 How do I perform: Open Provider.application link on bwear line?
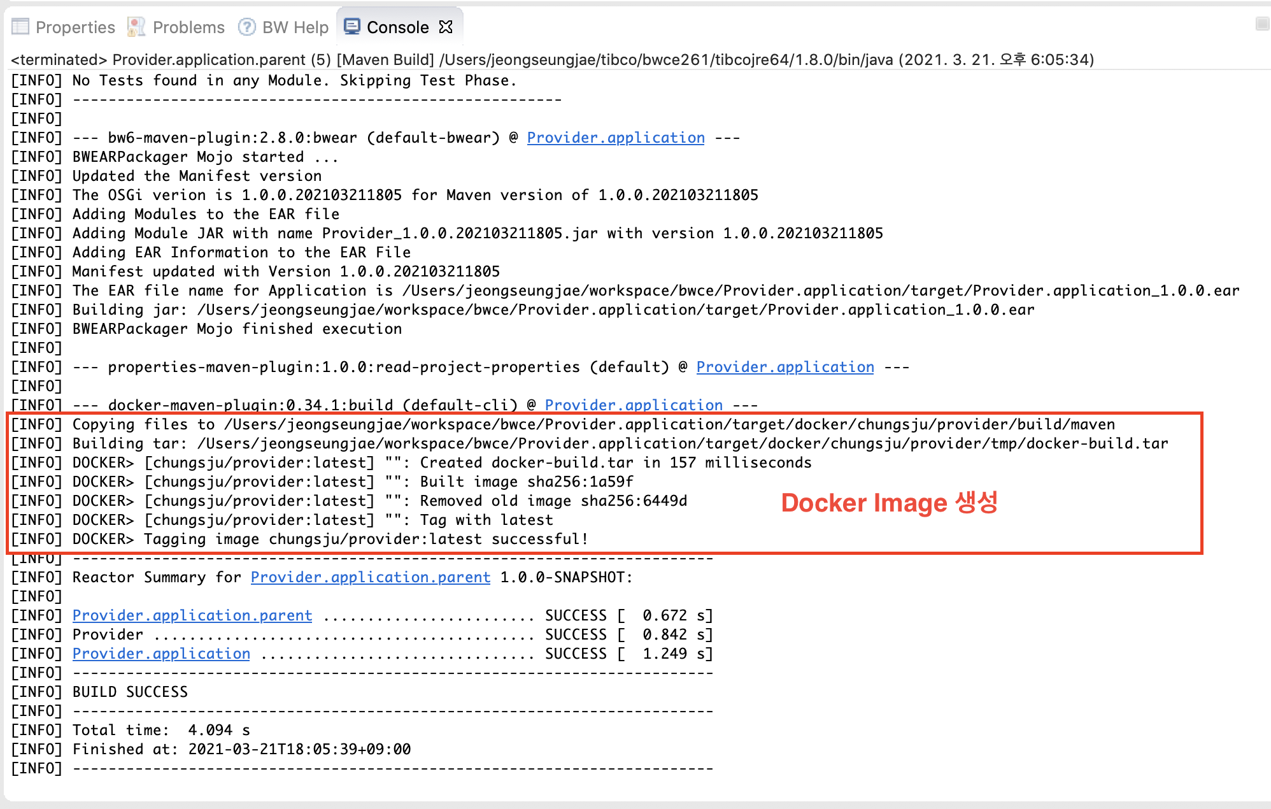[616, 138]
